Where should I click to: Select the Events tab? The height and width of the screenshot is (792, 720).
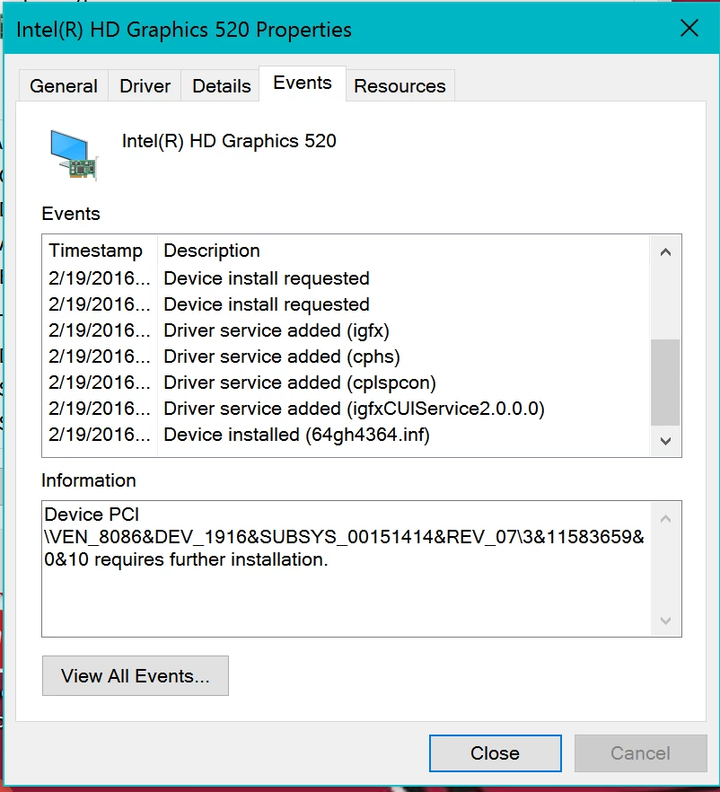pyautogui.click(x=303, y=83)
